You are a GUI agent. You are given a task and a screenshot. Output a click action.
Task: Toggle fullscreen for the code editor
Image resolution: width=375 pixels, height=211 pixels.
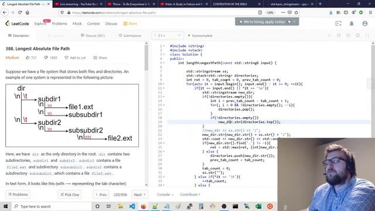pyautogui.click(x=367, y=35)
